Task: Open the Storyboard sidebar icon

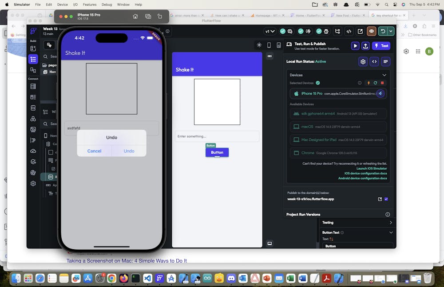Action: [x=33, y=70]
